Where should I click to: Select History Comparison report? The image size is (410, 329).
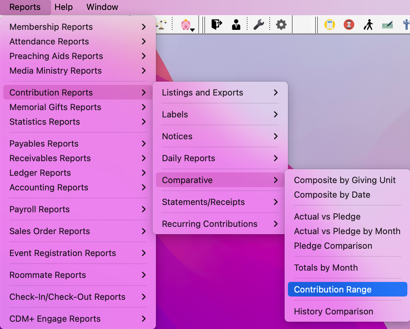pyautogui.click(x=333, y=311)
